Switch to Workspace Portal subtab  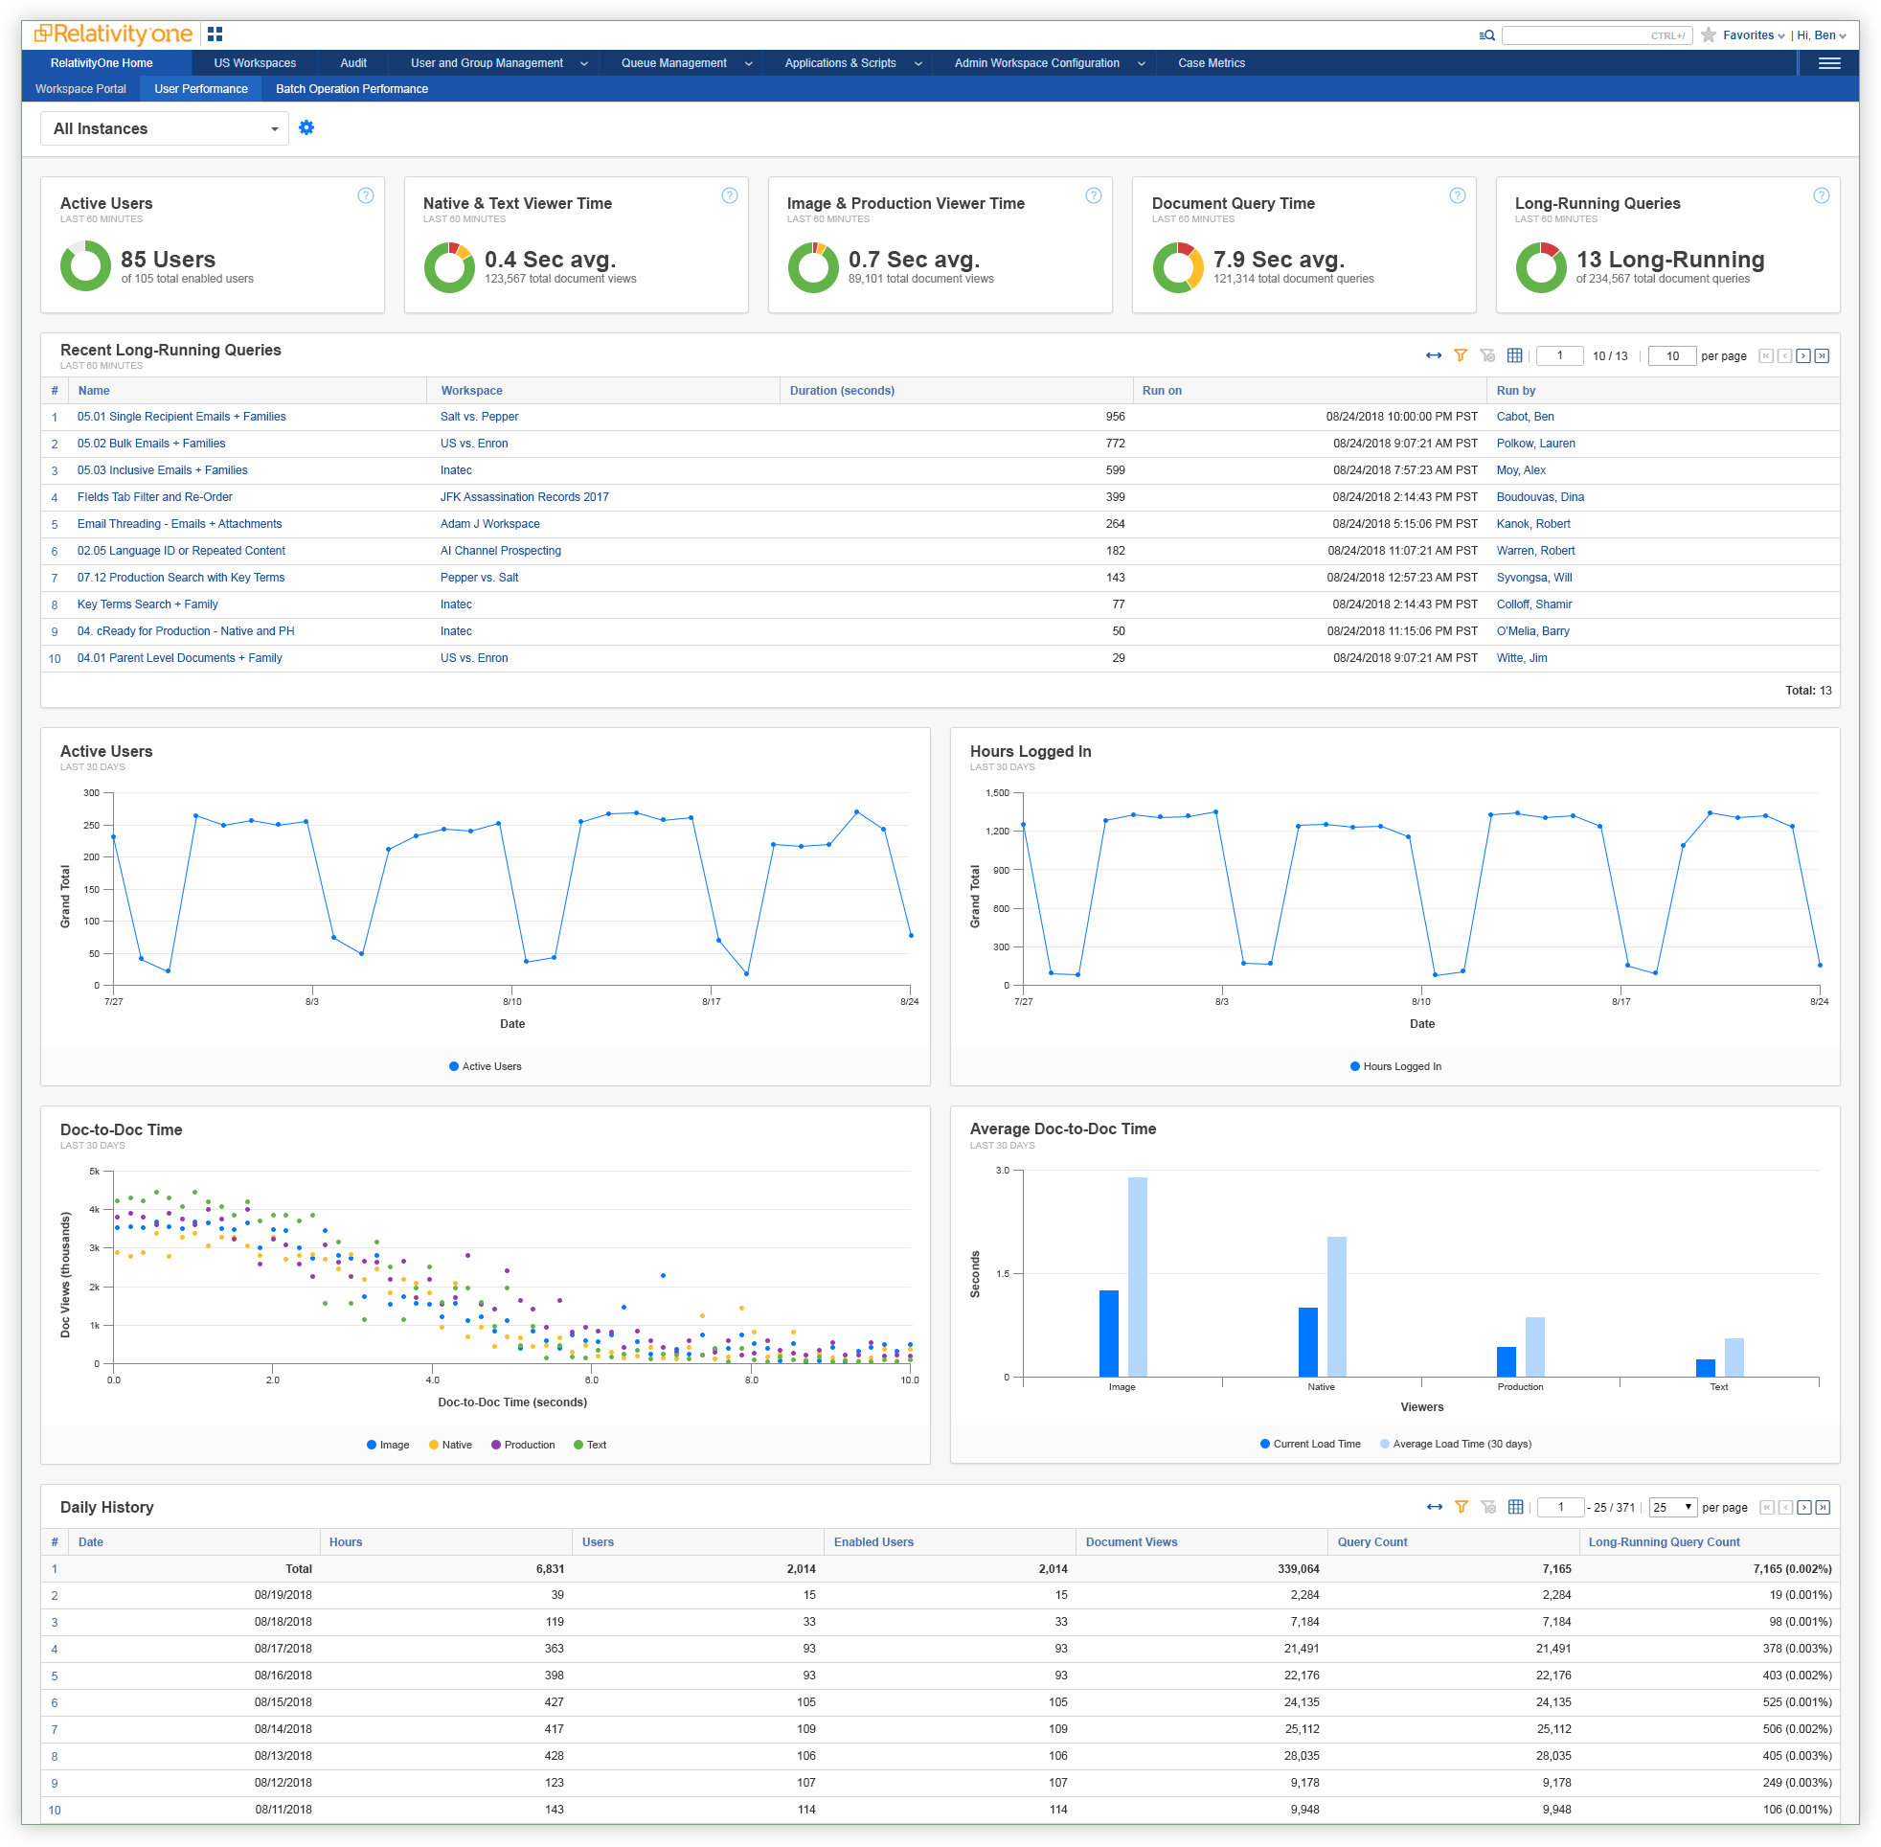(80, 89)
